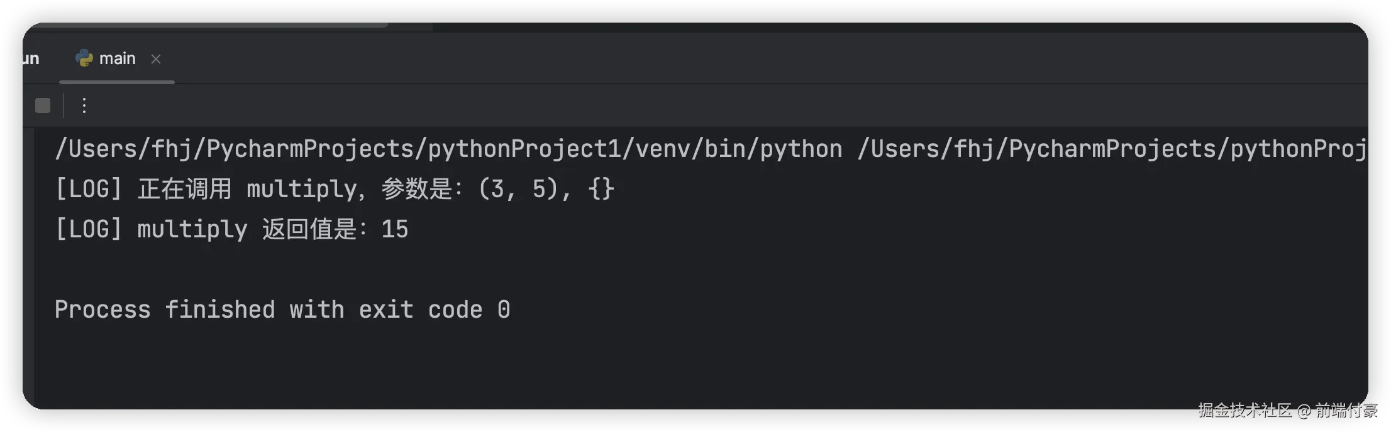The width and height of the screenshot is (1391, 432).
Task: Click the exit code 0 number
Action: tap(504, 310)
